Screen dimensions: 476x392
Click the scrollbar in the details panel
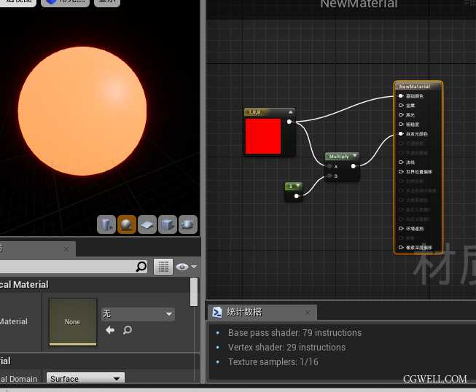click(x=194, y=292)
